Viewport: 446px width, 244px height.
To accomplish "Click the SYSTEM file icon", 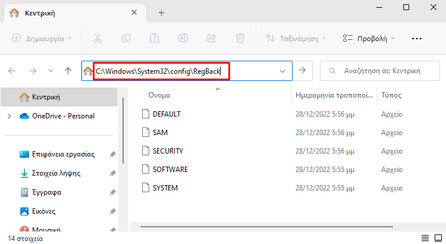I will [x=146, y=187].
